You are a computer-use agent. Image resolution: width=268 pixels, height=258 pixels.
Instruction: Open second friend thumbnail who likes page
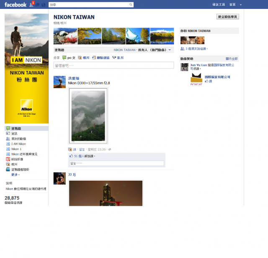point(192,40)
